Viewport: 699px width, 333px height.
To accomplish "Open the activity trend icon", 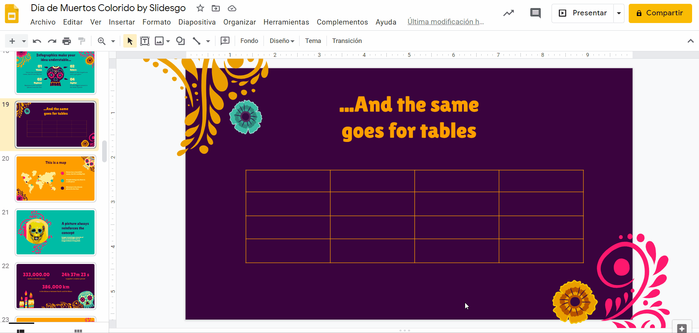I will click(509, 13).
